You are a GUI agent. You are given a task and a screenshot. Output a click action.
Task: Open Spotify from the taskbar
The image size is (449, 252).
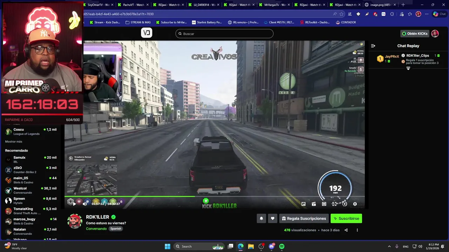coord(282,246)
